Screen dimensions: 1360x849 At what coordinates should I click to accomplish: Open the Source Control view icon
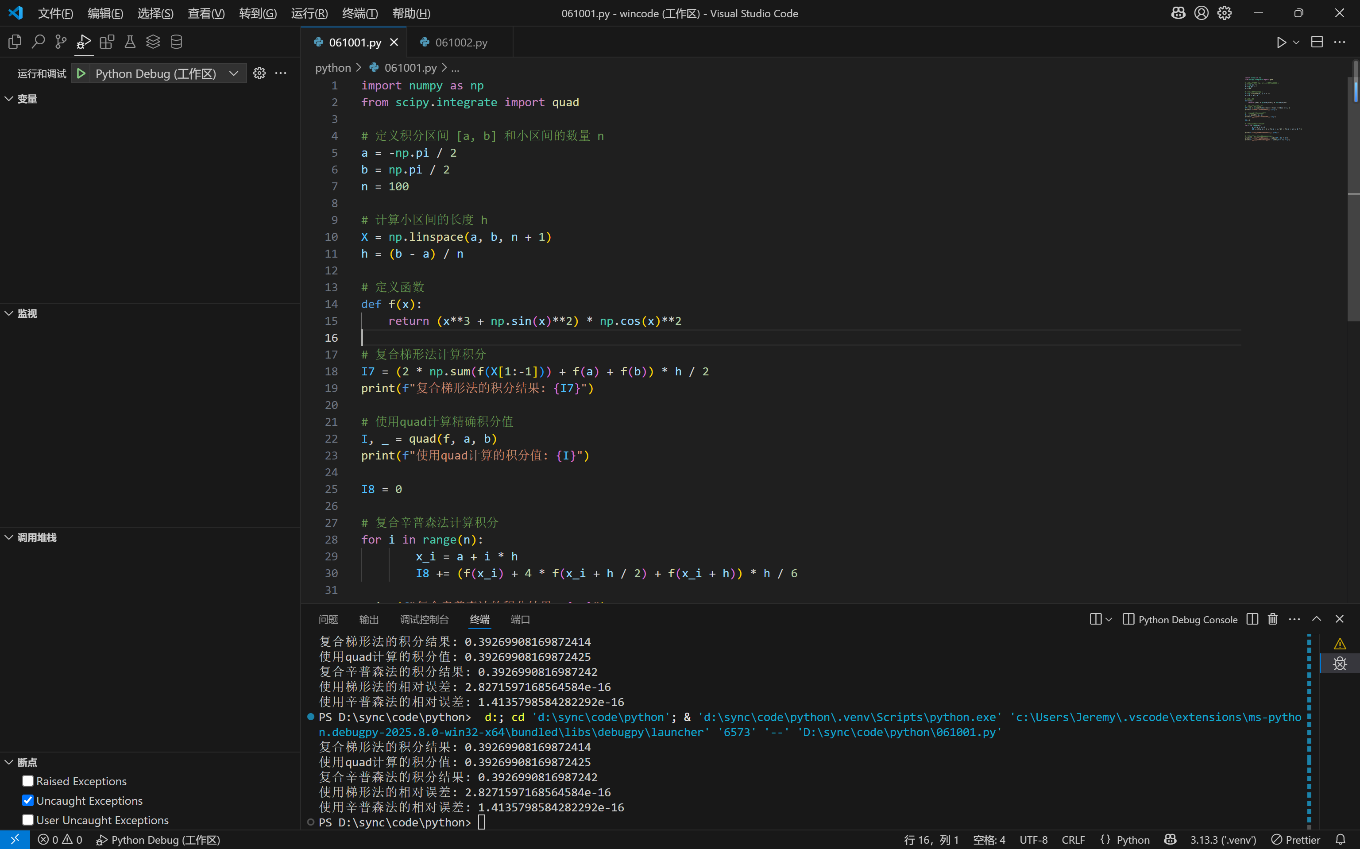point(61,42)
